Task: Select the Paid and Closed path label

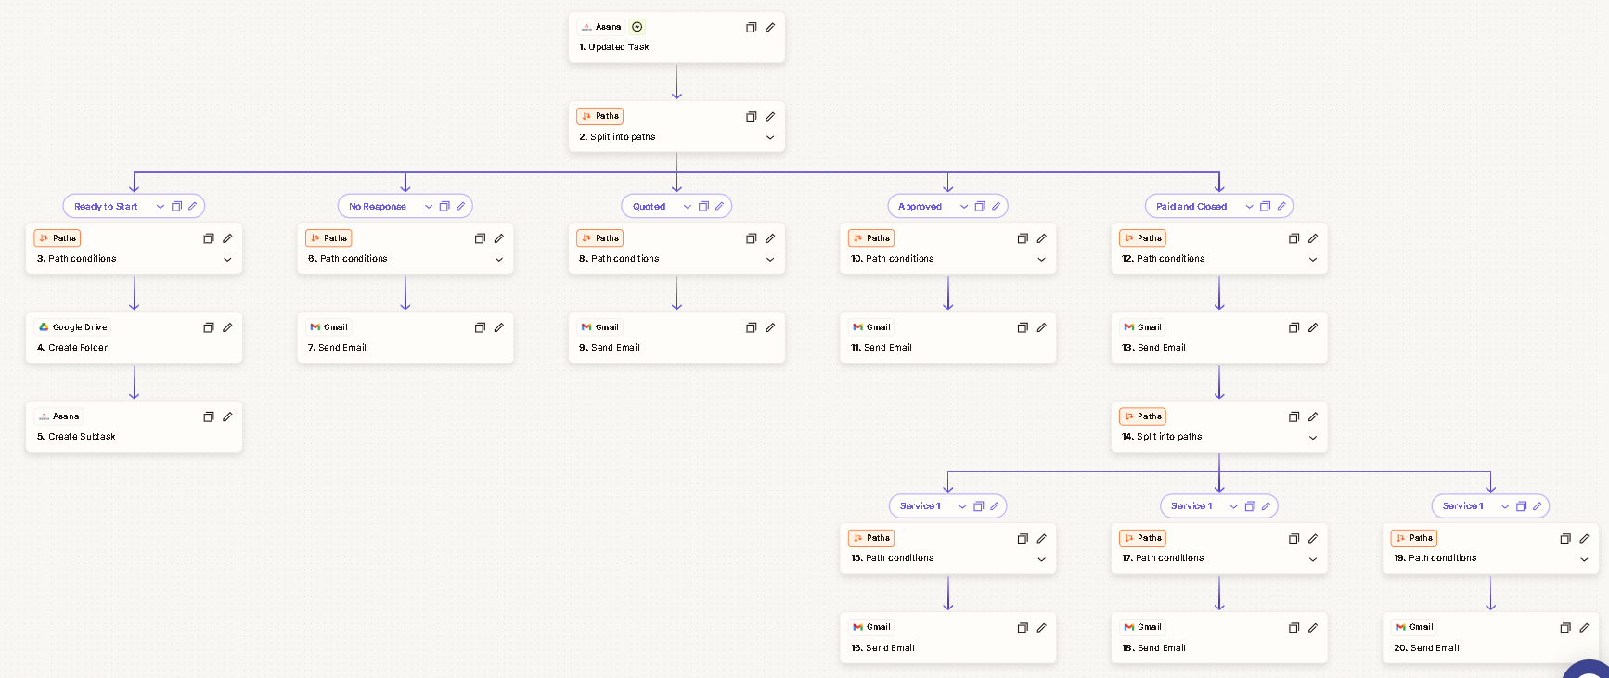Action: 1191,207
